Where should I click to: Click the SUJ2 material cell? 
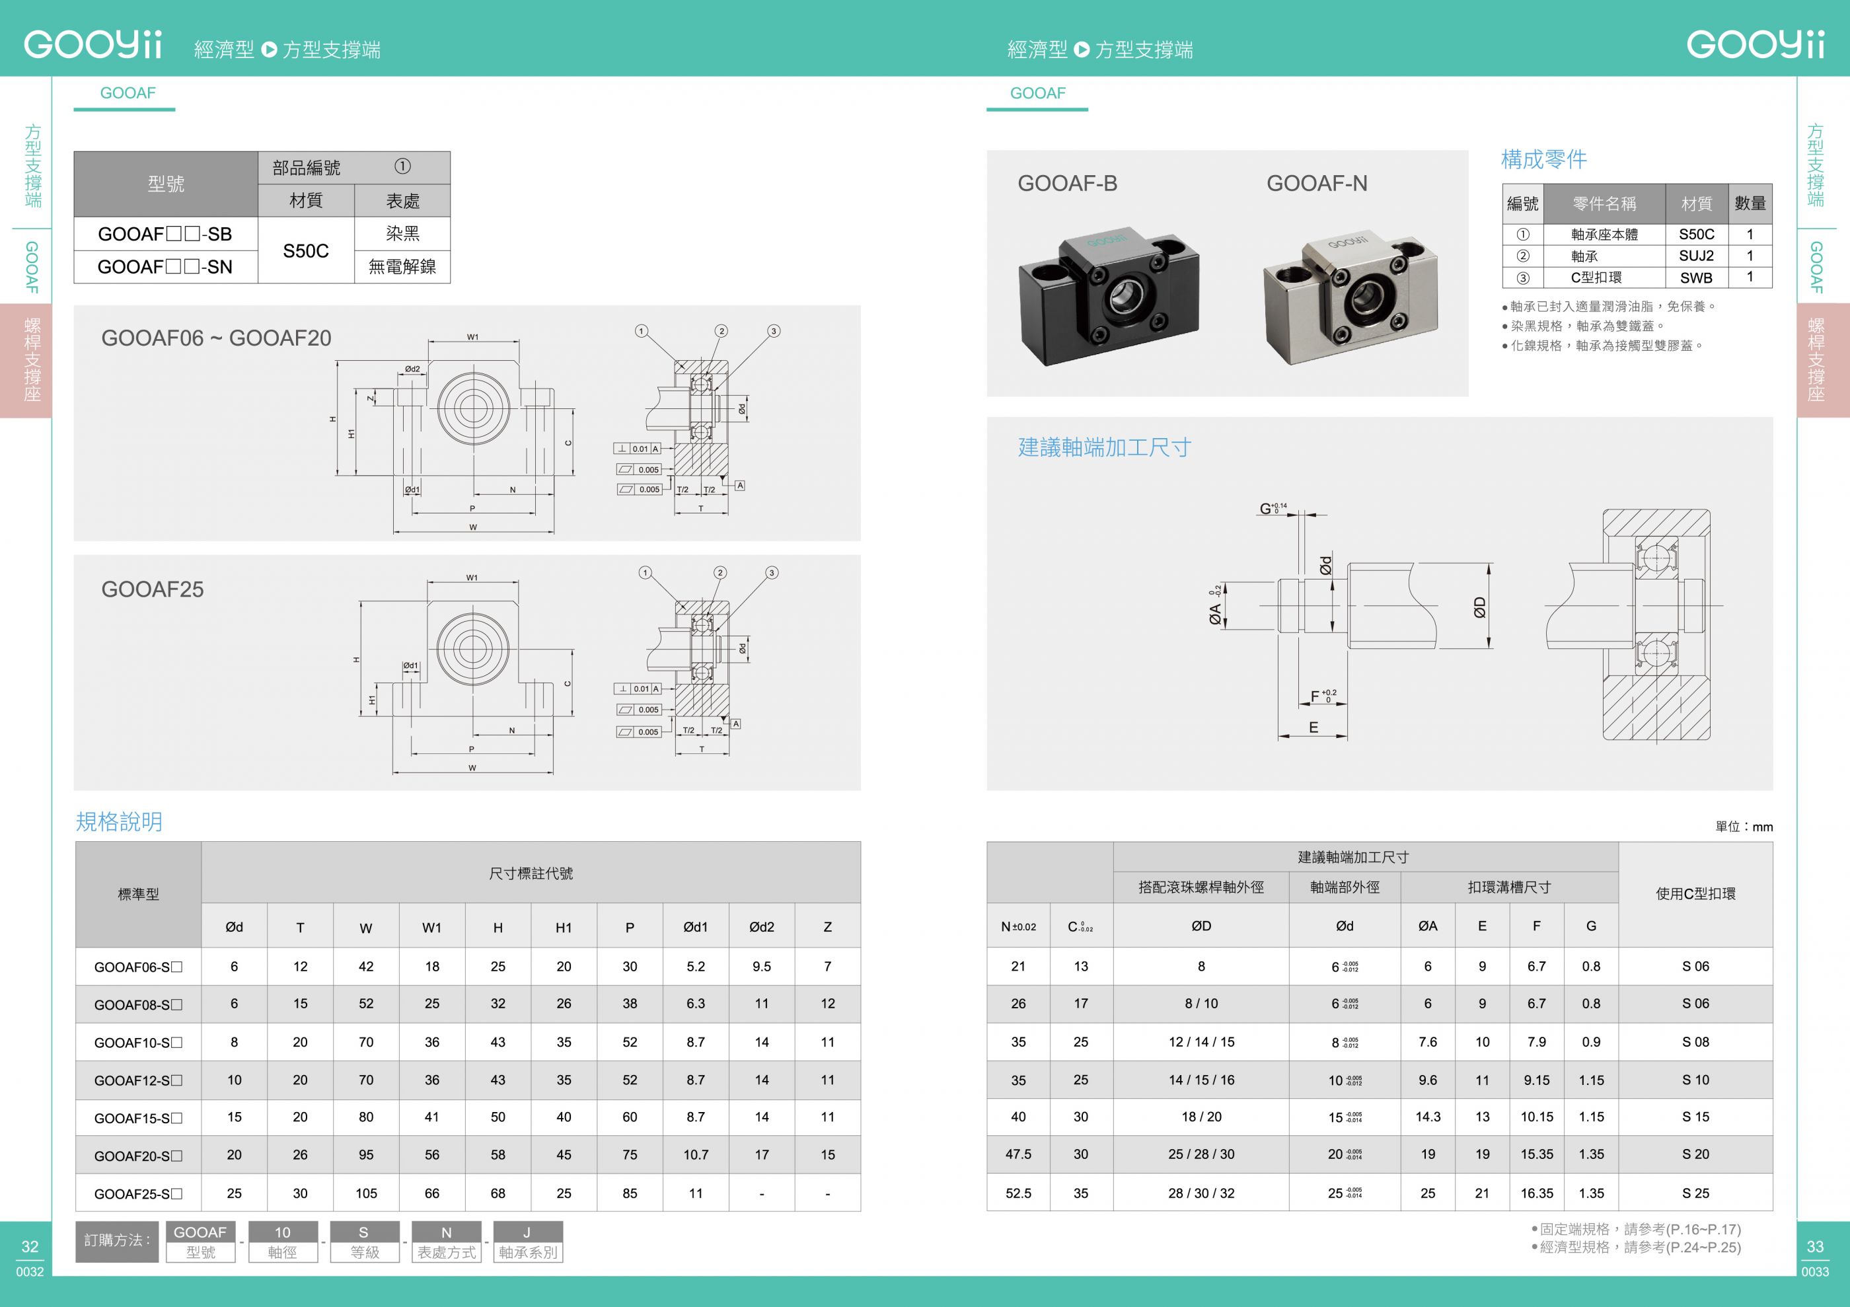pyautogui.click(x=1696, y=256)
